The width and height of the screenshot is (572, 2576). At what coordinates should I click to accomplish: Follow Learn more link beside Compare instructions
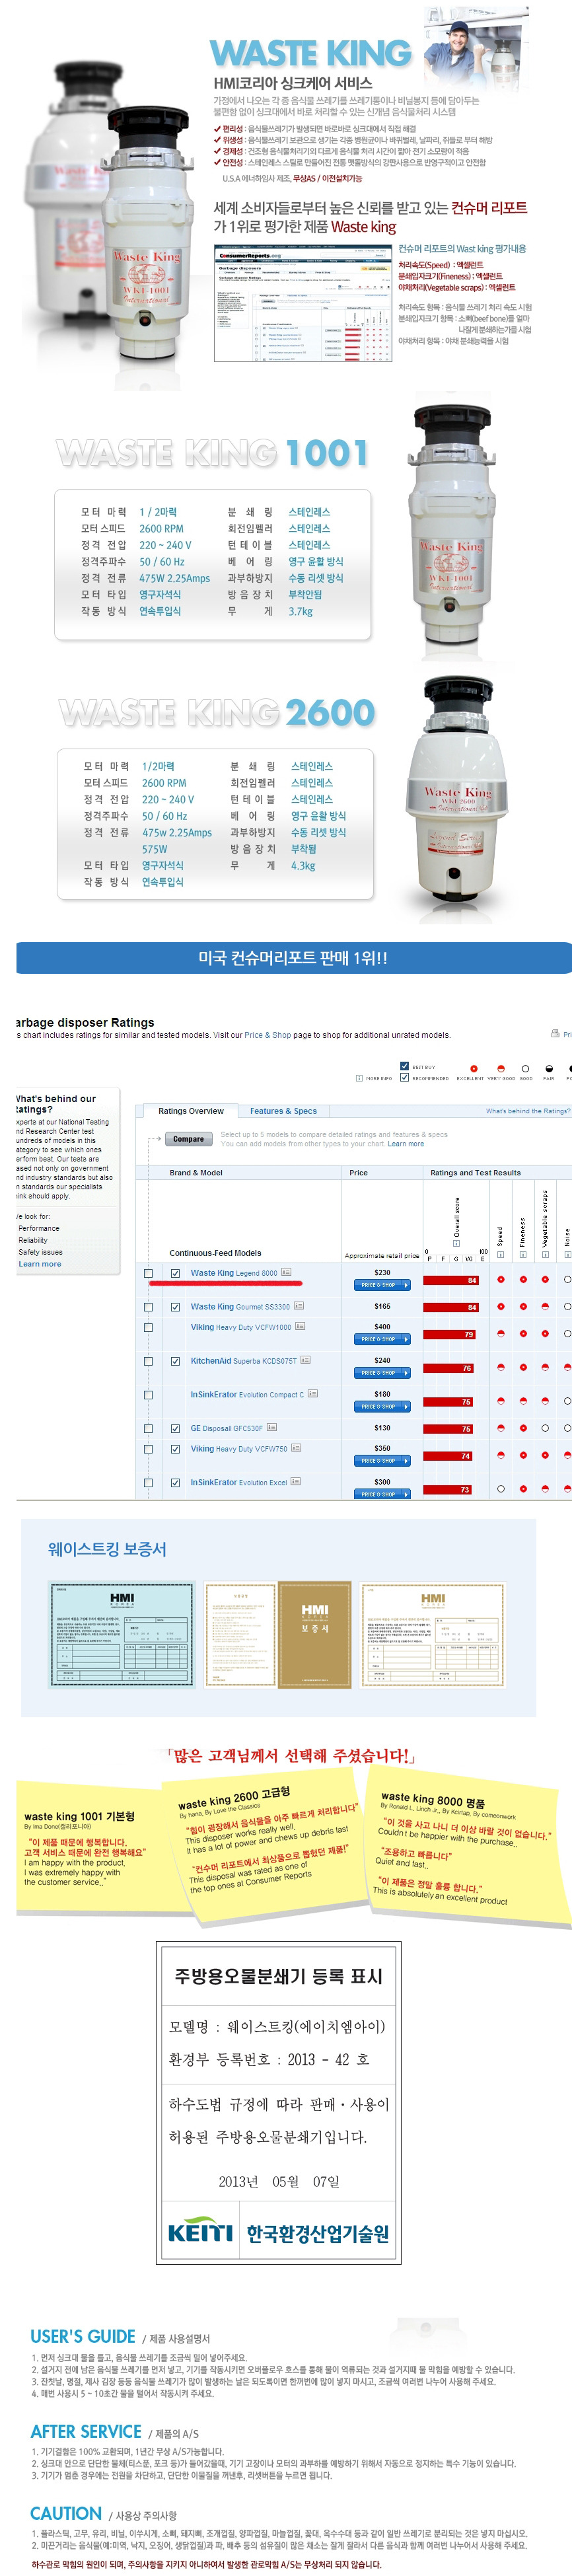tap(405, 1144)
